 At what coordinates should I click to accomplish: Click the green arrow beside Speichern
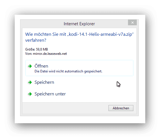coord(30,82)
